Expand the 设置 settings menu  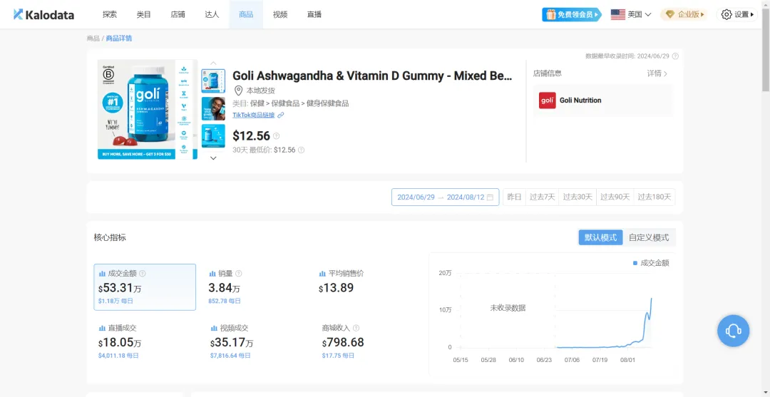point(737,14)
